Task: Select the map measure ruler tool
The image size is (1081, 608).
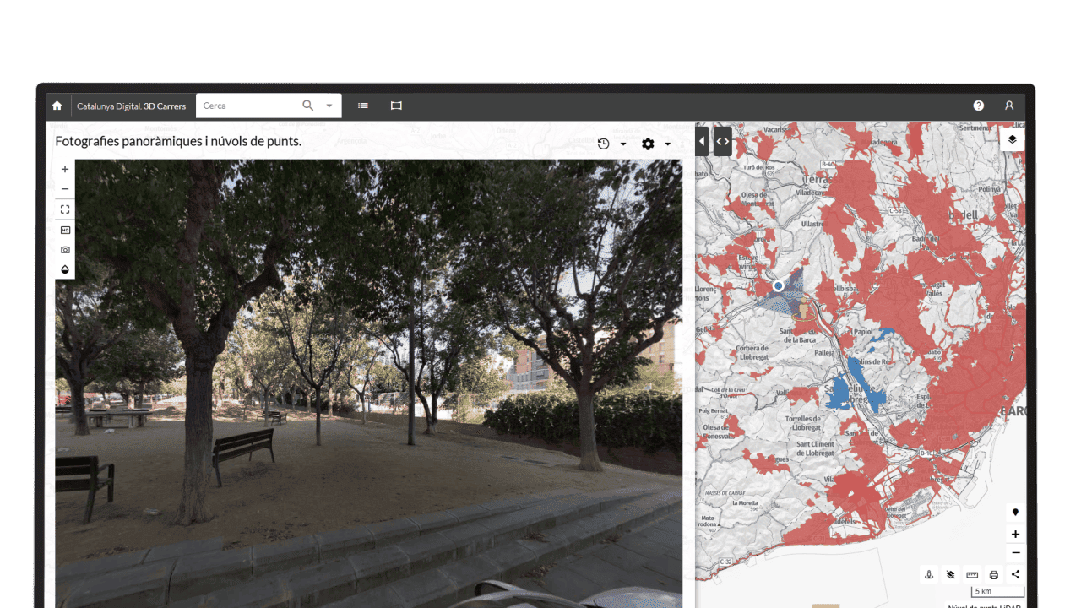Action: coord(972,574)
